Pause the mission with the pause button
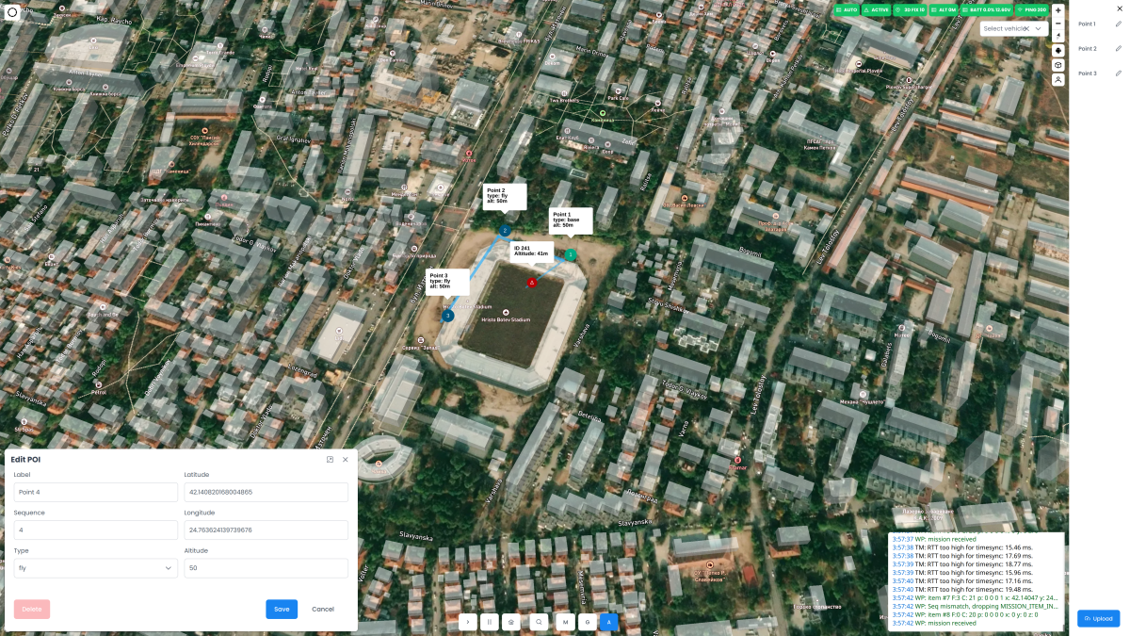Image resolution: width=1130 pixels, height=636 pixels. (x=490, y=622)
